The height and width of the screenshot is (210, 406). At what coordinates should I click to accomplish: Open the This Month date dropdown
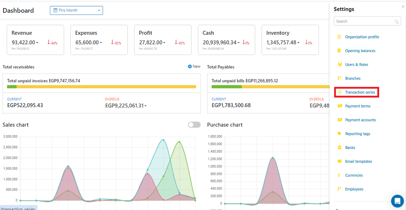(x=76, y=10)
